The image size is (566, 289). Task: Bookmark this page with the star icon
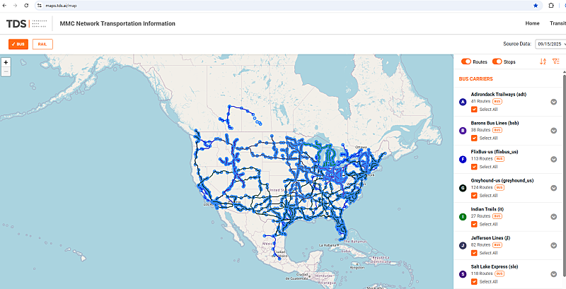pyautogui.click(x=536, y=6)
